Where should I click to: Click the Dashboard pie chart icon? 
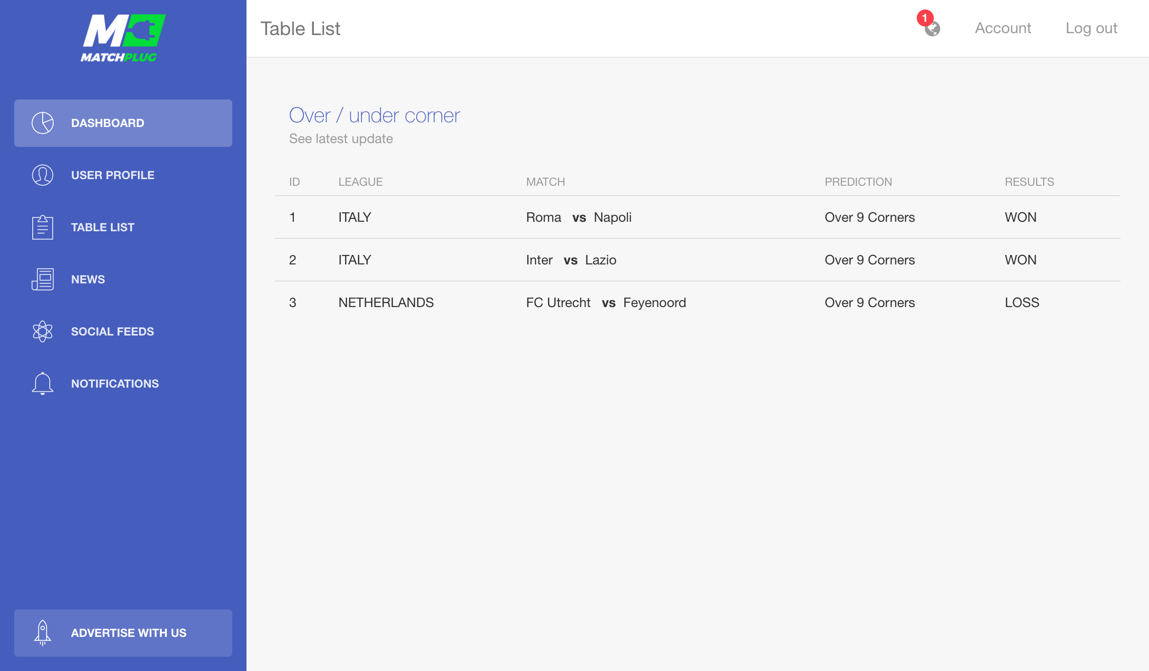[x=43, y=123]
